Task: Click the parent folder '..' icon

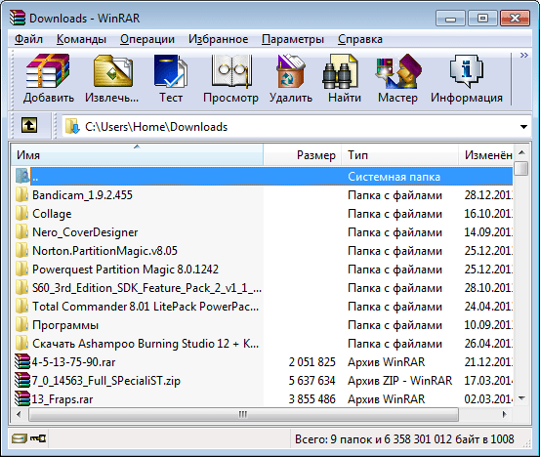Action: (x=22, y=176)
